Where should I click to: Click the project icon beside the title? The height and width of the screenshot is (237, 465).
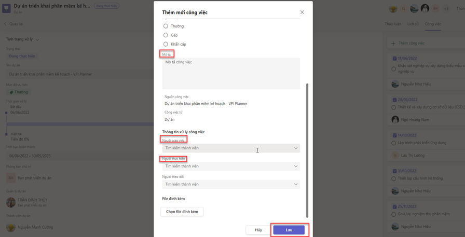[x=7, y=8]
